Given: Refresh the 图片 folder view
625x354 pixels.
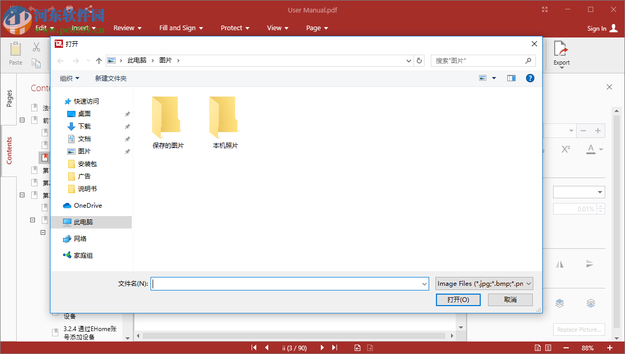Looking at the screenshot, I should 419,60.
